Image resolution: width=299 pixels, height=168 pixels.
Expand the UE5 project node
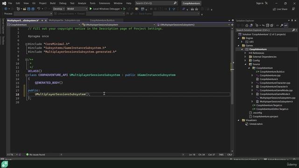(242, 42)
